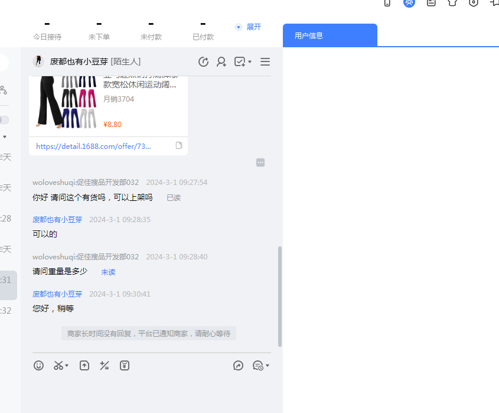499x413 pixels.
Task: Click the file upload icon in chat toolbar
Action: point(84,366)
